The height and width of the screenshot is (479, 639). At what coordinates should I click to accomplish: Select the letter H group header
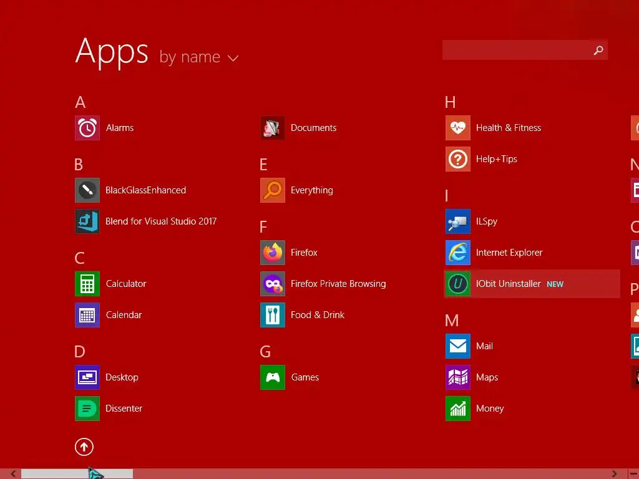451,102
